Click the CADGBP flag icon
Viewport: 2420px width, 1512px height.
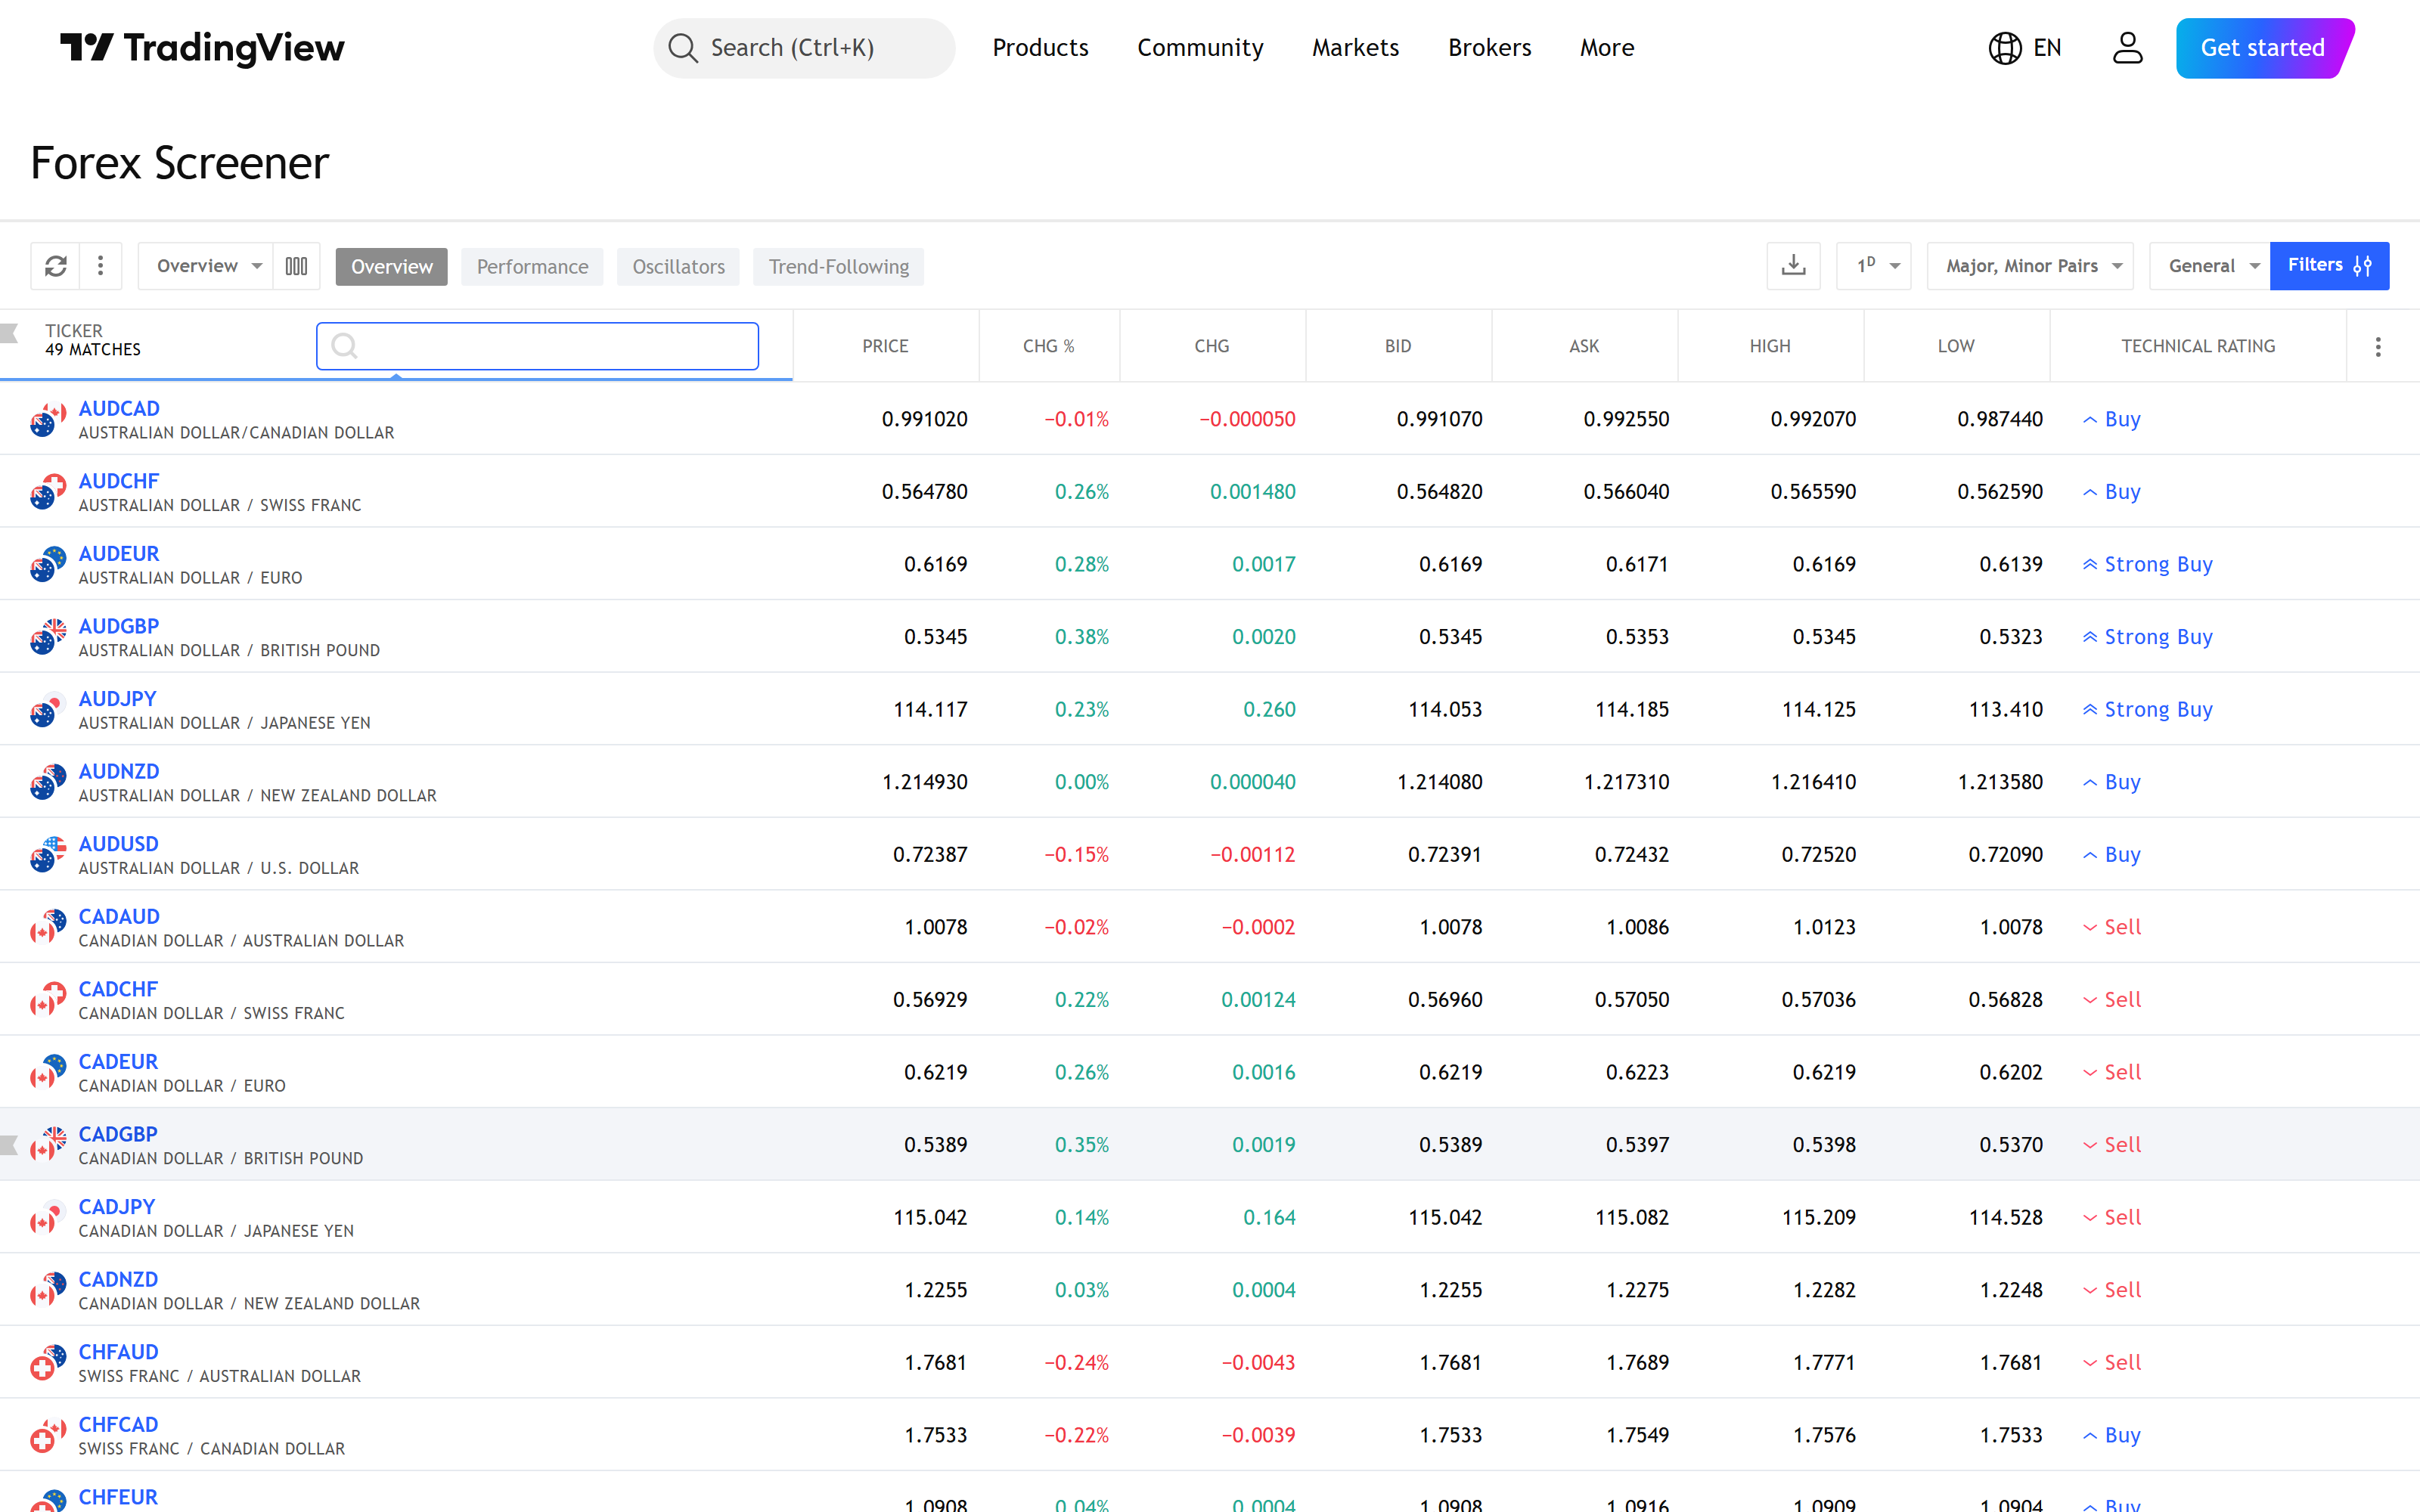coord(47,1145)
